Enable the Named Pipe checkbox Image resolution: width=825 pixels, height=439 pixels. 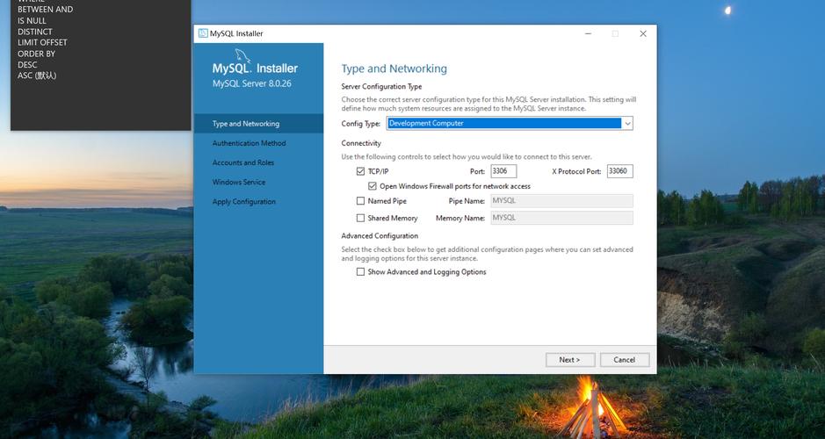point(360,201)
